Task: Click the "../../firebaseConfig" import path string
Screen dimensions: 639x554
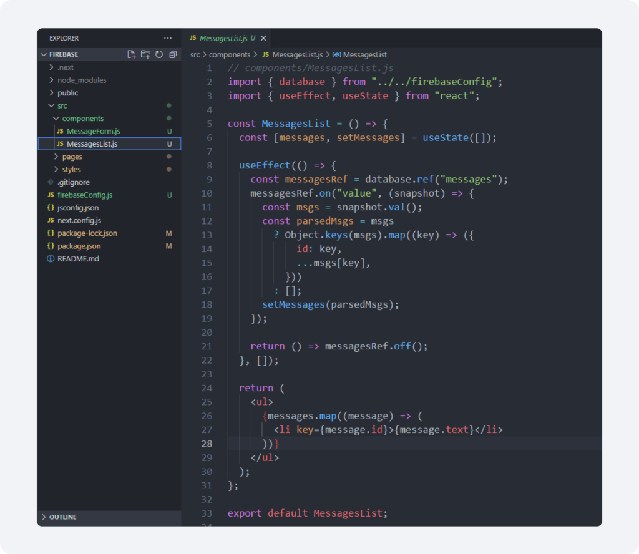Action: click(434, 82)
